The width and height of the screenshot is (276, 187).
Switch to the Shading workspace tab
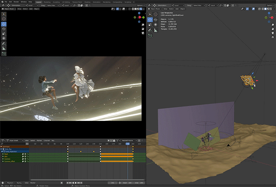(87, 2)
